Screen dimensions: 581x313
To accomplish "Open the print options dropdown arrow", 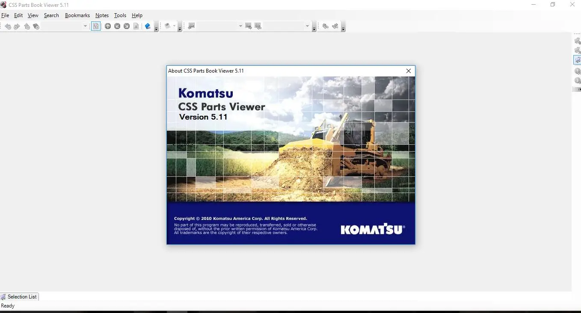I will click(174, 26).
